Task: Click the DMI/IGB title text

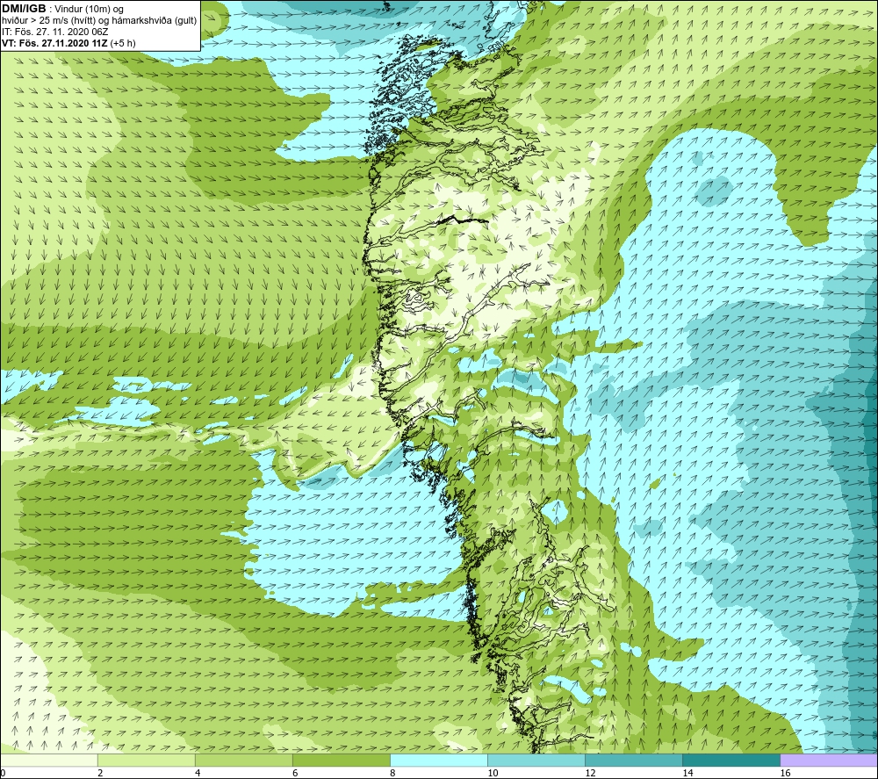Action: 24,9
